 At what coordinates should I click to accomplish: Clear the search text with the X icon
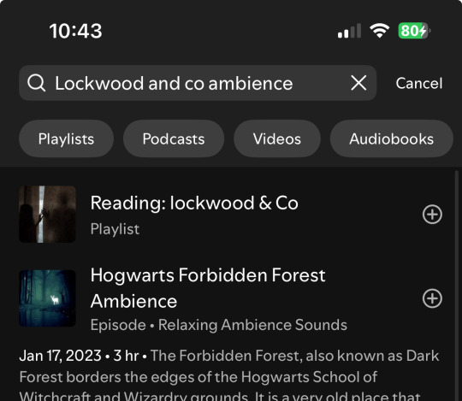click(358, 83)
